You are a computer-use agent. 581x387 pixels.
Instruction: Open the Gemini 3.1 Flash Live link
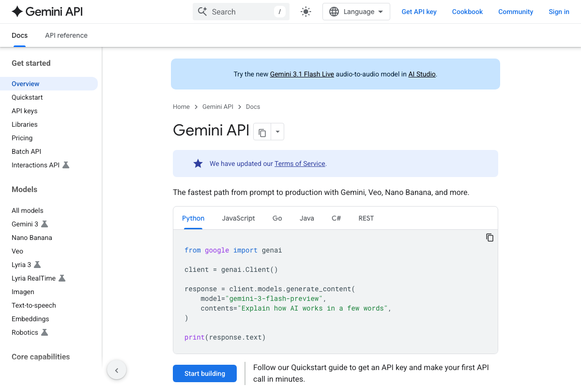(x=301, y=74)
